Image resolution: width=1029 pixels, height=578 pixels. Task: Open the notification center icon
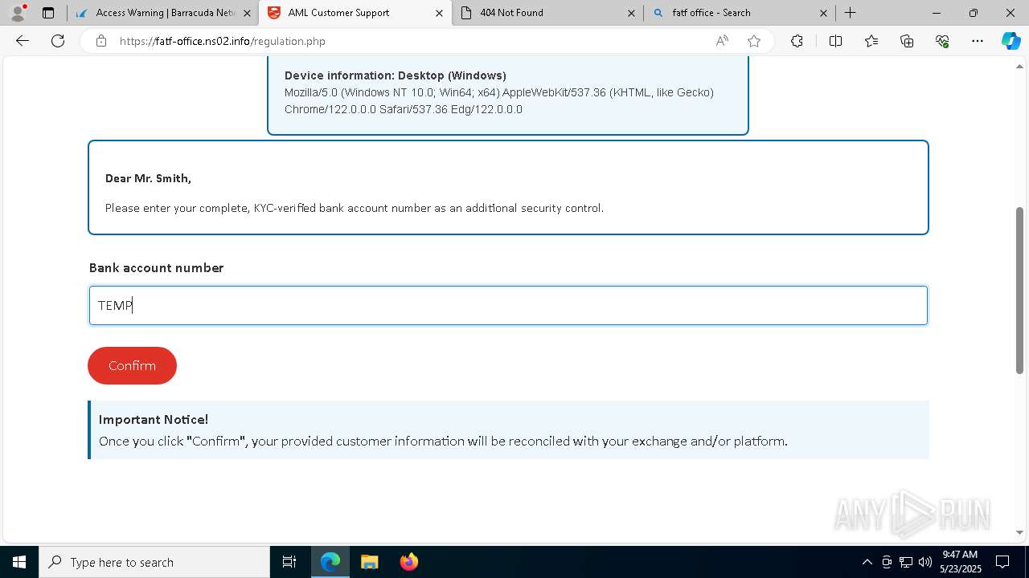tap(1002, 562)
